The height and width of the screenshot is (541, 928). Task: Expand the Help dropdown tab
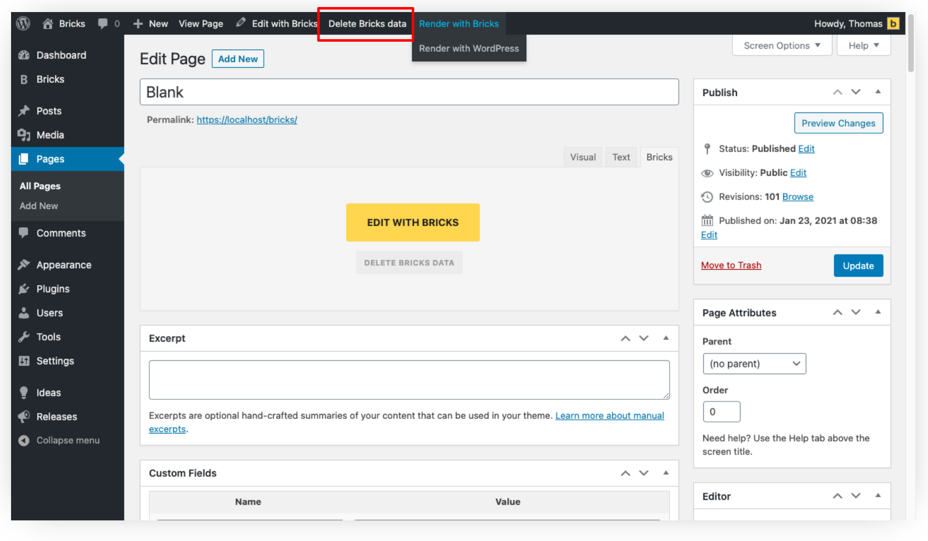[x=864, y=46]
